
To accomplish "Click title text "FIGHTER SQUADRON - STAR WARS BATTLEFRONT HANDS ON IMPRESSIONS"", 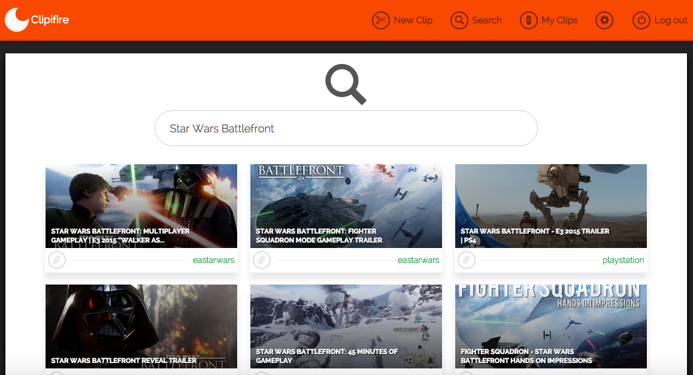I will [526, 356].
